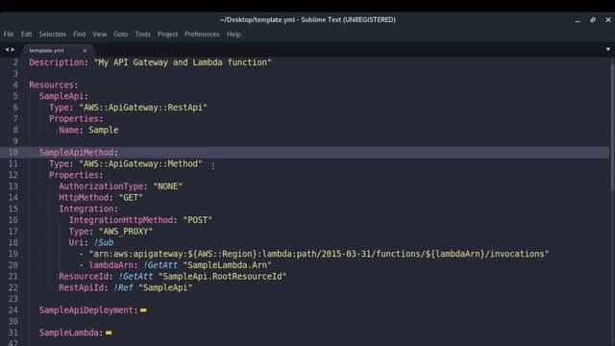
Task: Go to previous tab with left arrow
Action: [7, 50]
